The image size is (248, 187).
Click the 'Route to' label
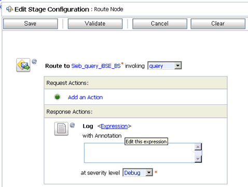58,66
